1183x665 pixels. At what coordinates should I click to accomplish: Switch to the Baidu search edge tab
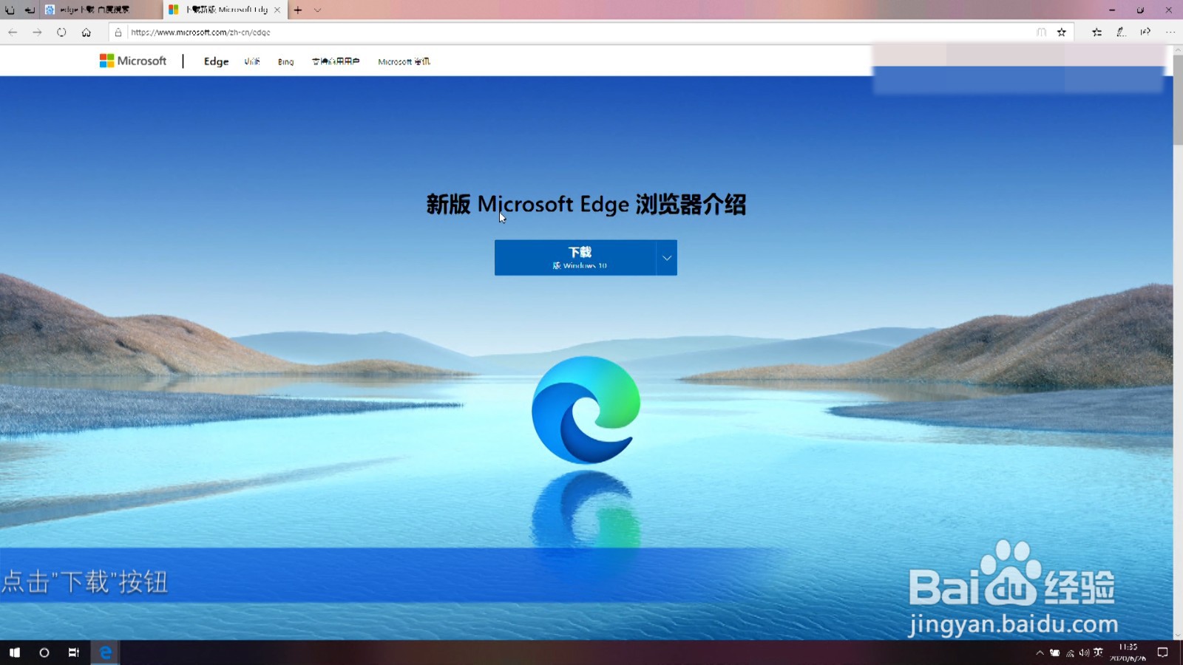[x=101, y=10]
